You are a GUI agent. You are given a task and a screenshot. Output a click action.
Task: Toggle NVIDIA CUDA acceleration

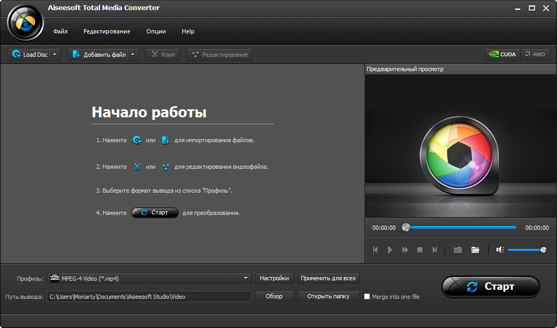coord(502,54)
